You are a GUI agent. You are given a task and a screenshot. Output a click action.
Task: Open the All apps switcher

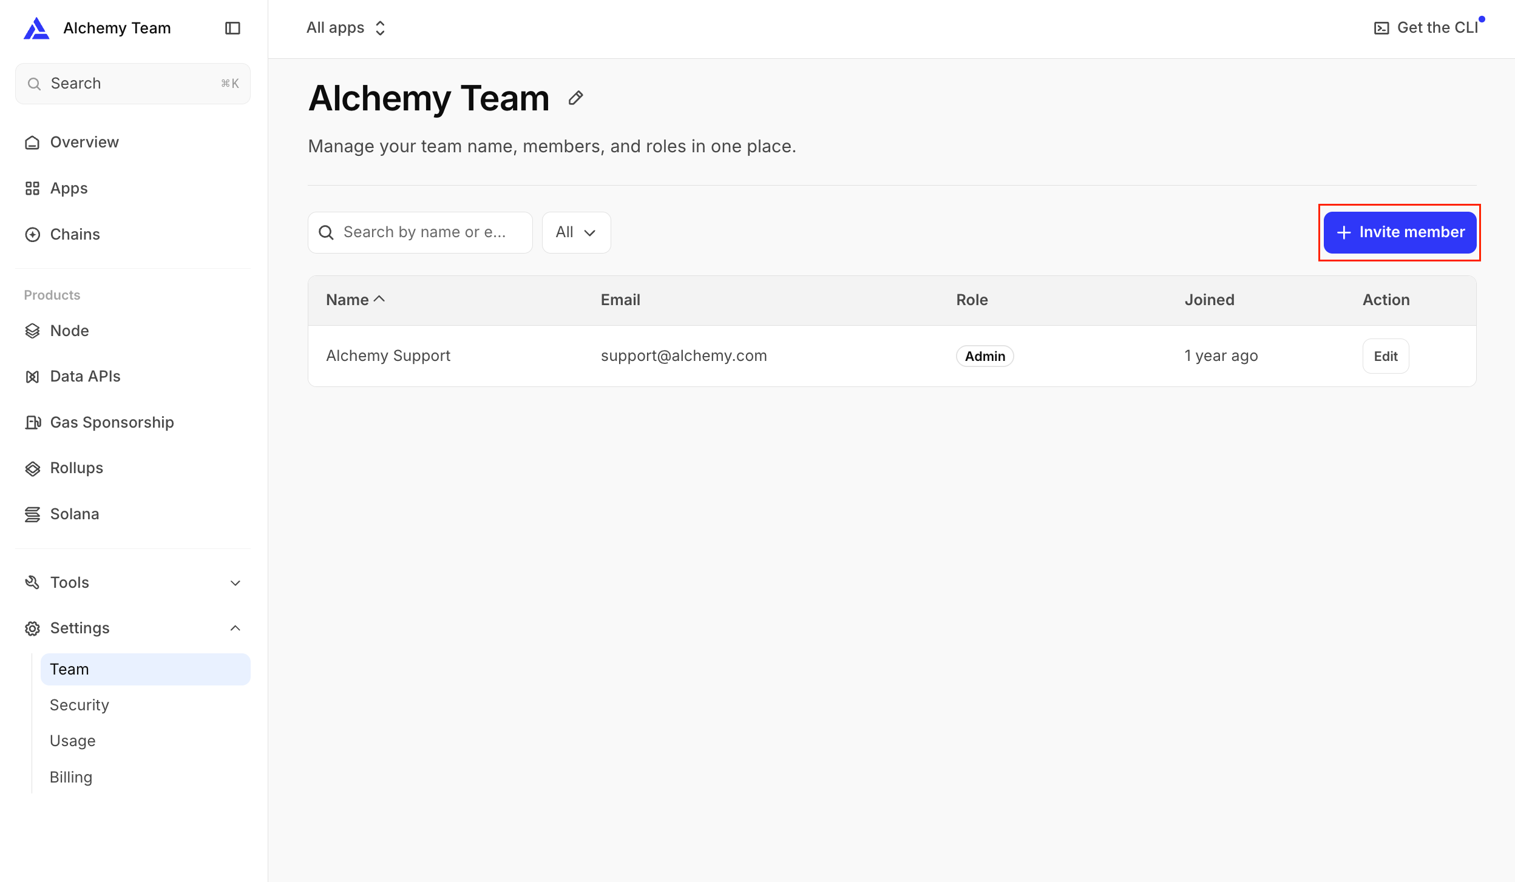click(346, 28)
